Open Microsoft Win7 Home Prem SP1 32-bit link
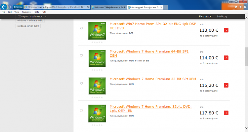 point(153,26)
